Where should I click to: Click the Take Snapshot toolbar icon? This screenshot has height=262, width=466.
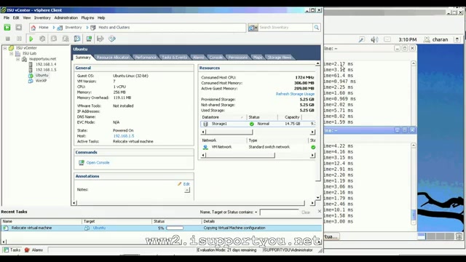point(54,39)
